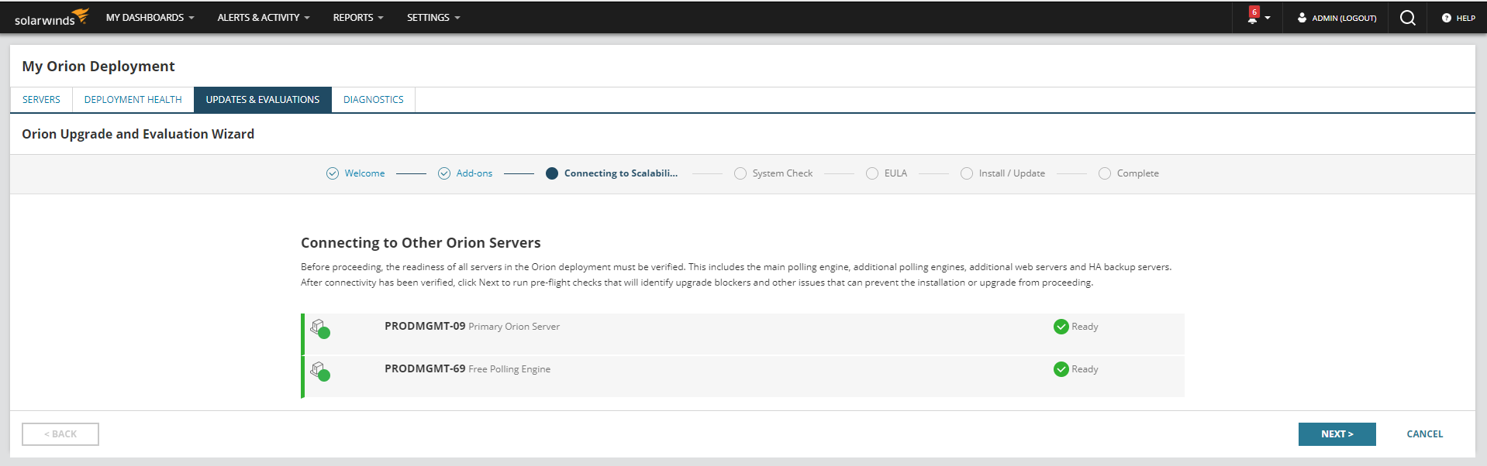Screen dimensions: 1487x466
Task: Click the Cancel link
Action: [x=1425, y=434]
